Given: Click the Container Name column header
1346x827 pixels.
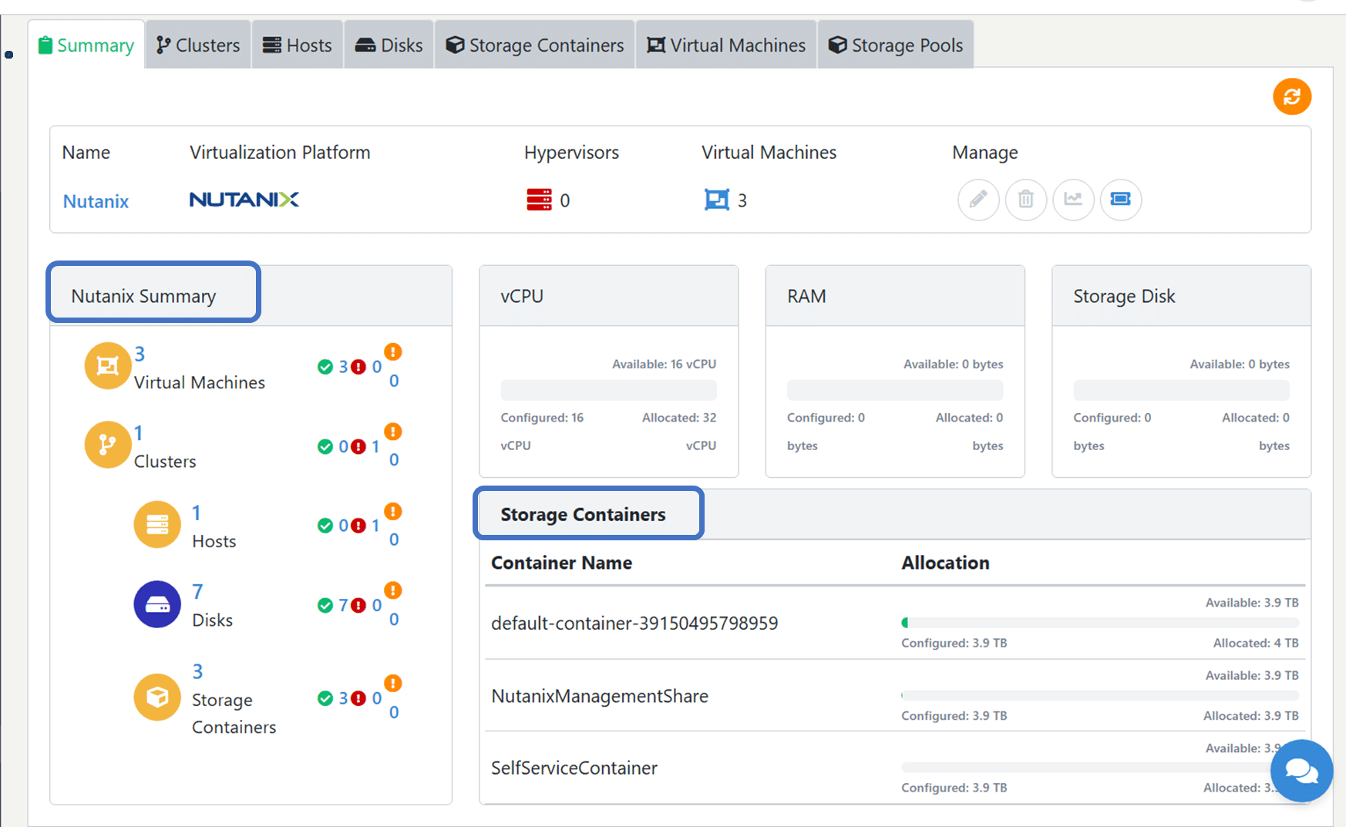Looking at the screenshot, I should pos(561,563).
